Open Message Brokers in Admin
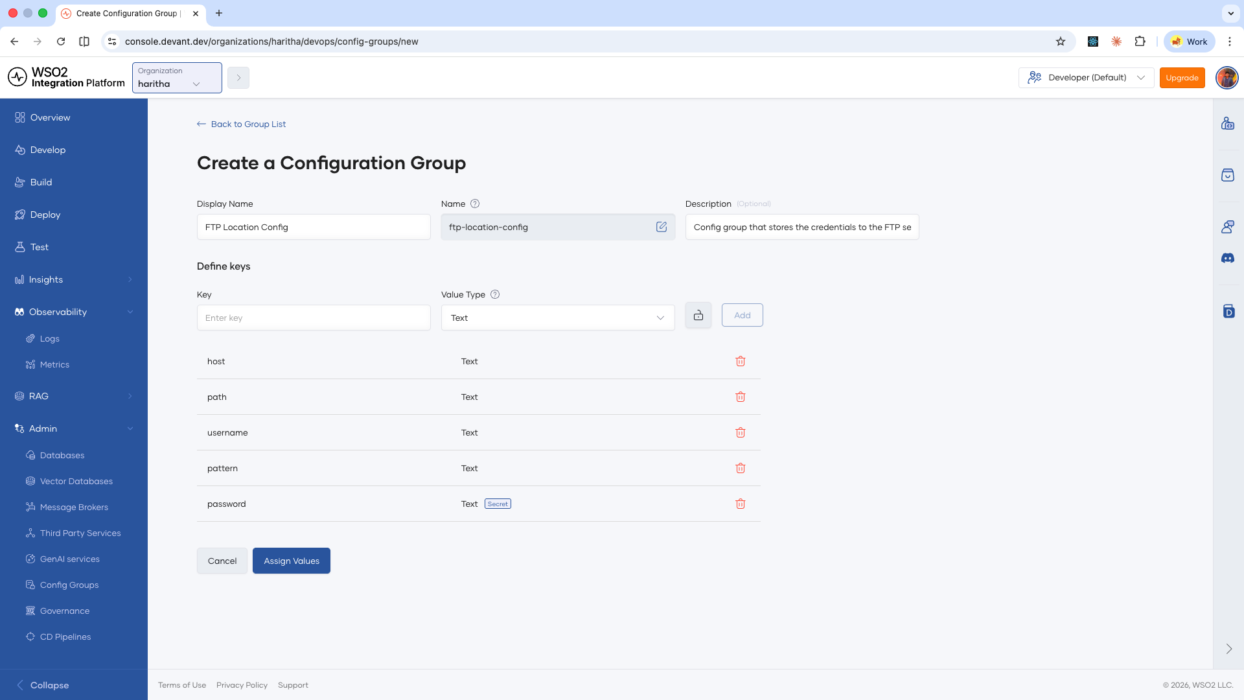The width and height of the screenshot is (1244, 700). (x=74, y=507)
